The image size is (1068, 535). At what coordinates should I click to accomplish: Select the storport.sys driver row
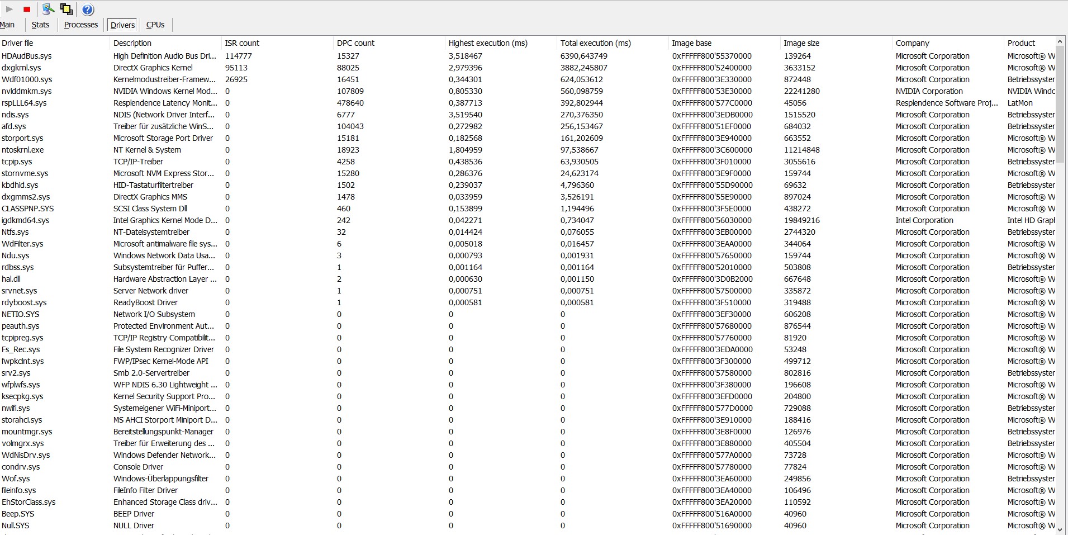[528, 138]
